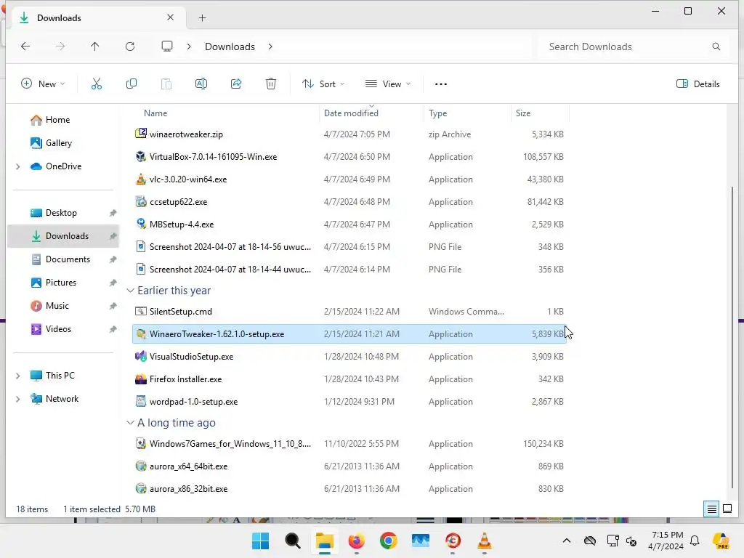744x558 pixels.
Task: Open the New dropdown menu
Action: pyautogui.click(x=43, y=84)
